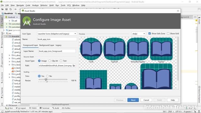Image resolution: width=201 pixels, height=113 pixels.
Task: Click the Squircle icon preview
Action: pos(114,49)
